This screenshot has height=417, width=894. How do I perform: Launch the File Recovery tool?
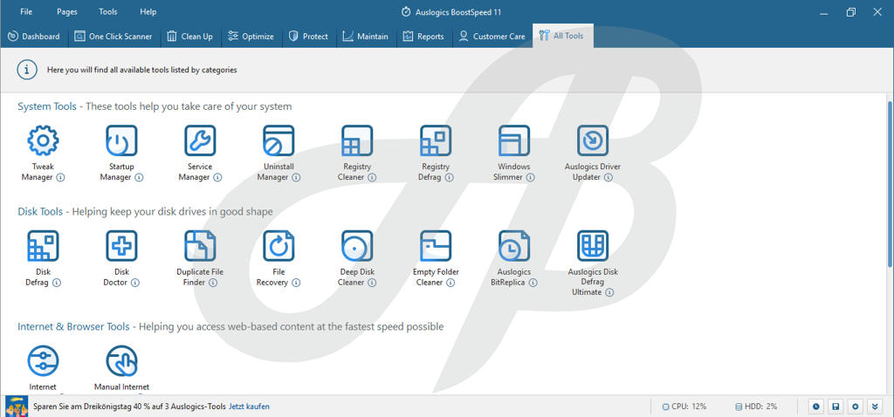(279, 247)
